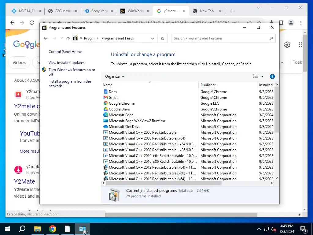Select Microsoft Edge WebView2 Runtime icon
The height and width of the screenshot is (235, 313).
pos(105,121)
